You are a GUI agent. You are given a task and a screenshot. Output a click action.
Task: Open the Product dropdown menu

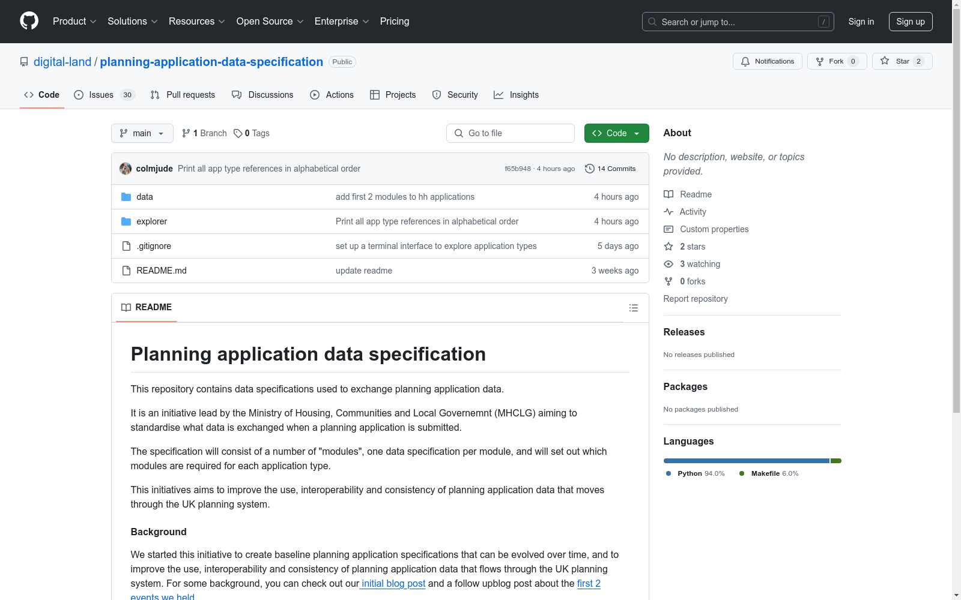point(74,22)
